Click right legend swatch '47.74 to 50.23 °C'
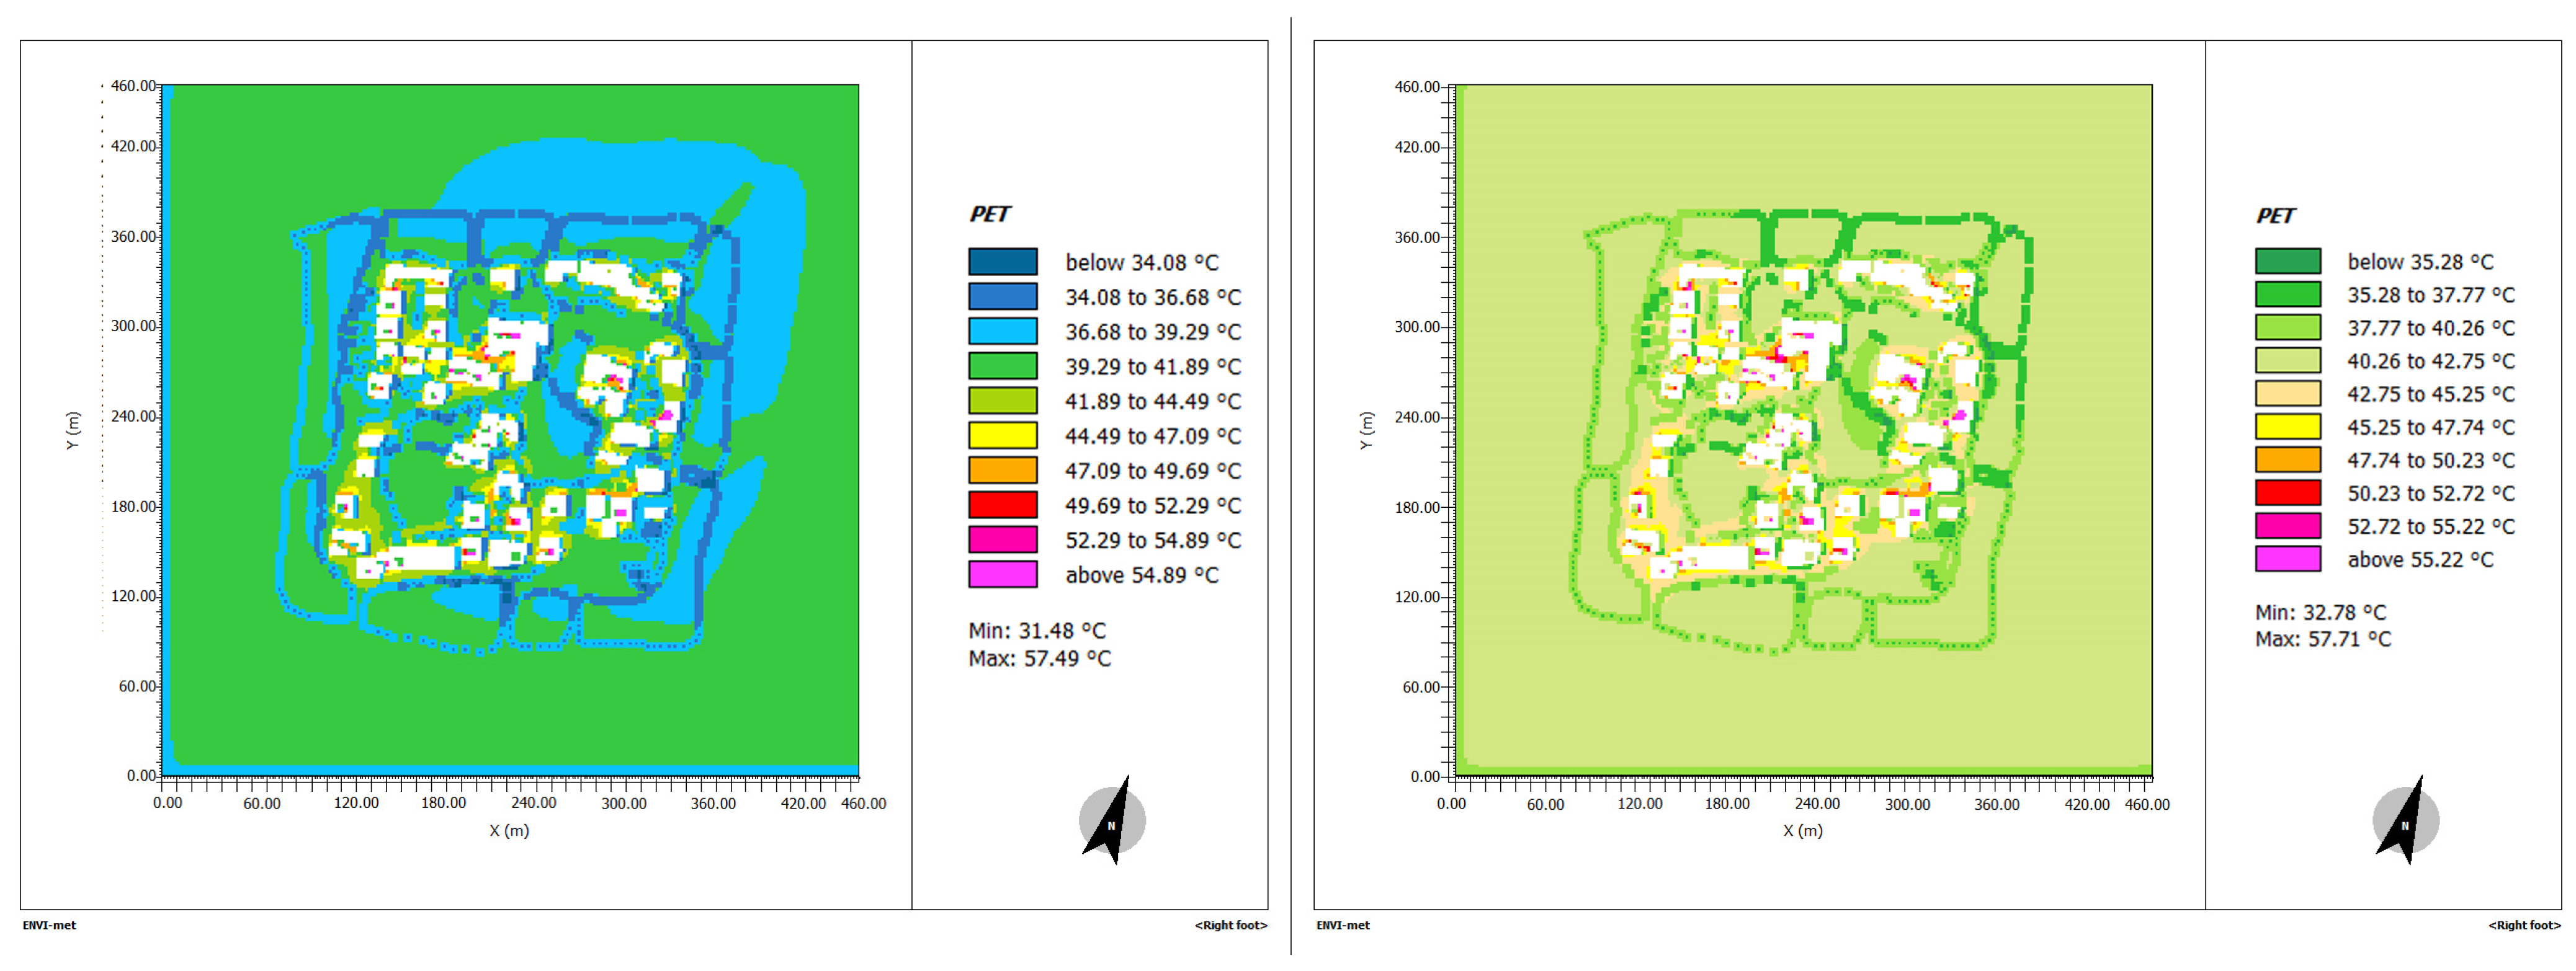Screen dimensions: 2576x971 (x=2287, y=459)
